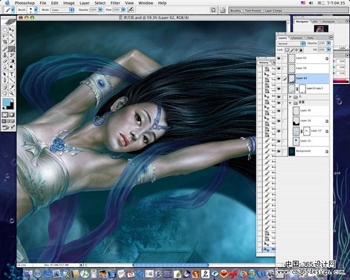
Task: Select the Line shape tool
Action: tap(12, 80)
